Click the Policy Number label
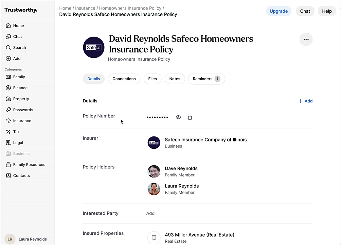Screen dimensions: 341x245 click(99, 116)
